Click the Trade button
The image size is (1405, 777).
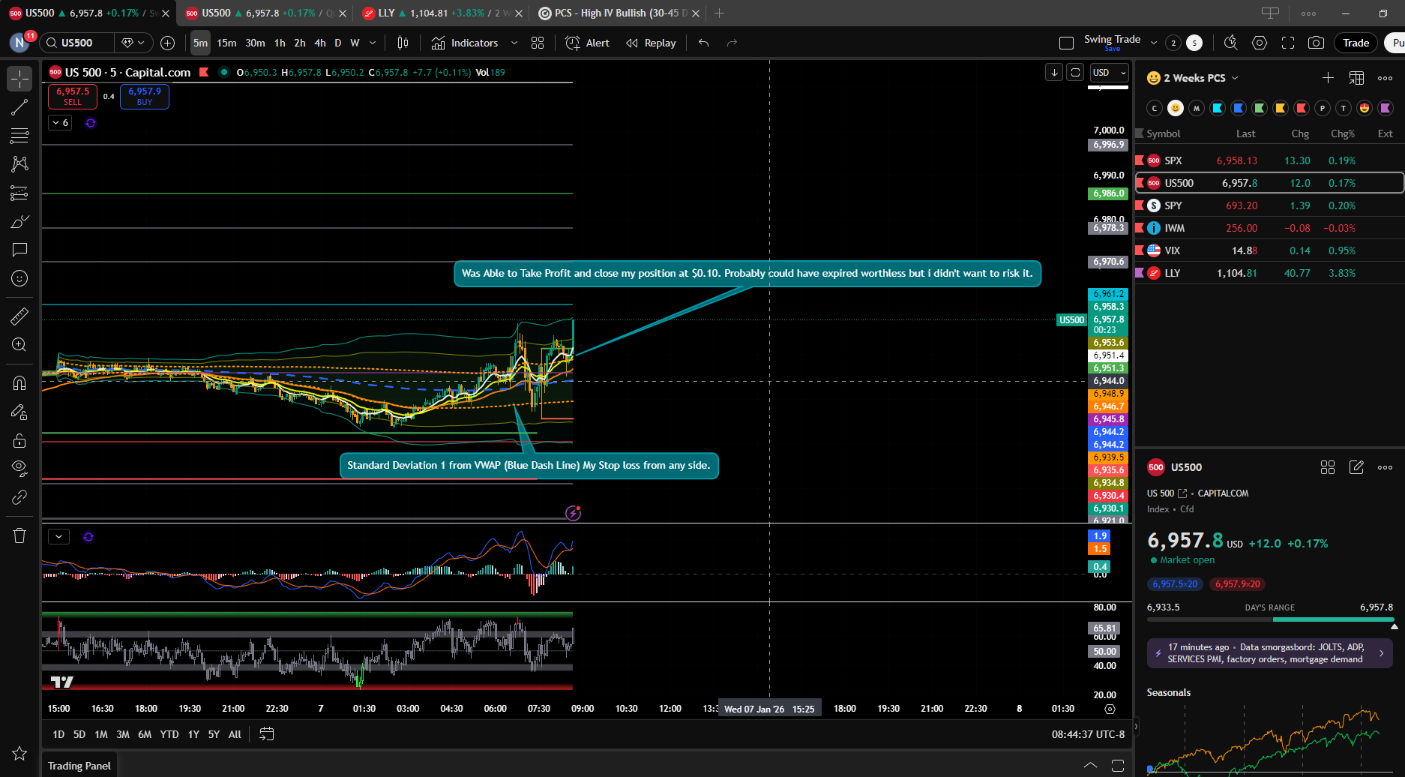tap(1356, 43)
